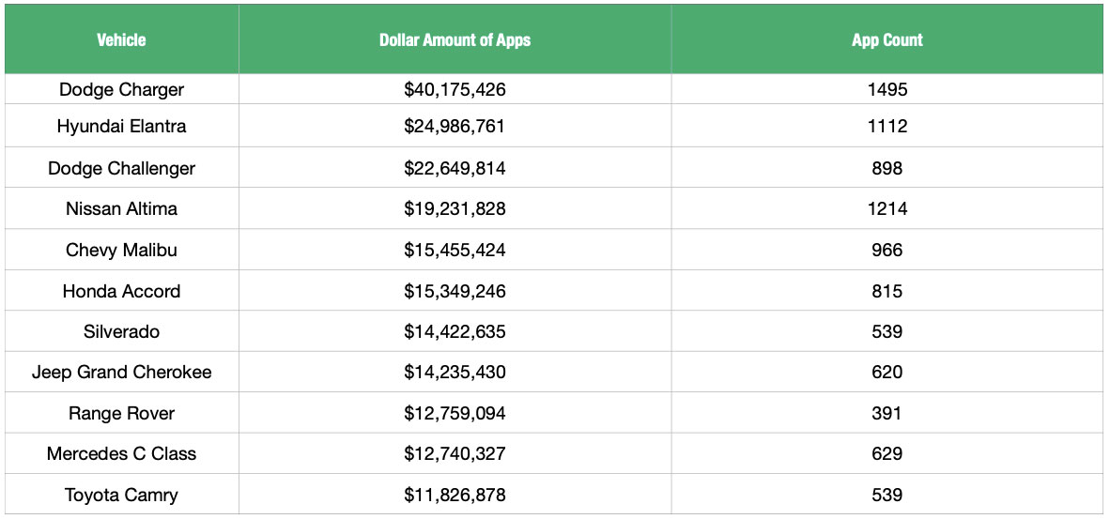This screenshot has height=519, width=1110.
Task: Select the Range Rover cell
Action: 121,414
